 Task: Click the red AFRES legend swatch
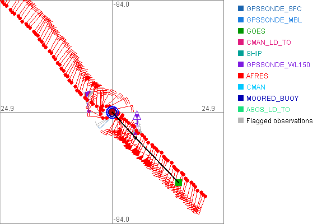(241, 76)
